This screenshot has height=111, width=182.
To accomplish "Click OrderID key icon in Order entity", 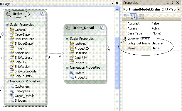I will (12, 30).
